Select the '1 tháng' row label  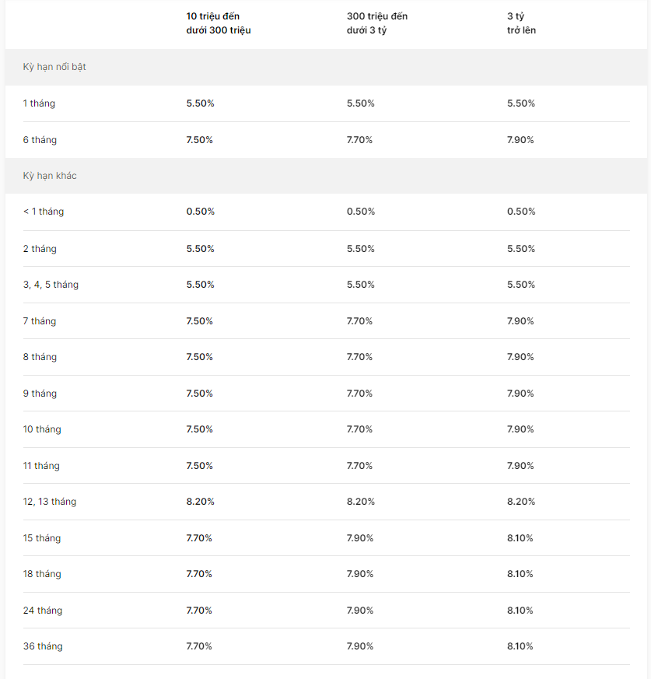coord(39,103)
